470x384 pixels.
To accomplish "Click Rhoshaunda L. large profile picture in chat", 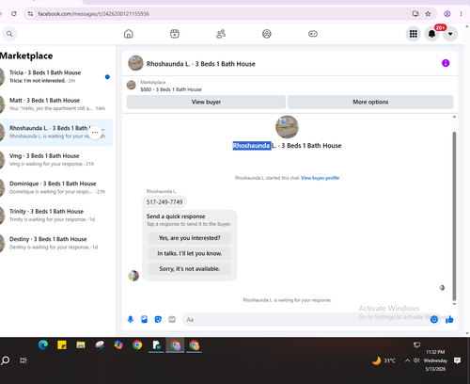I will click(287, 127).
